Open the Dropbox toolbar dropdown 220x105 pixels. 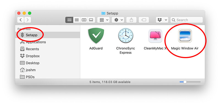click(x=162, y=20)
